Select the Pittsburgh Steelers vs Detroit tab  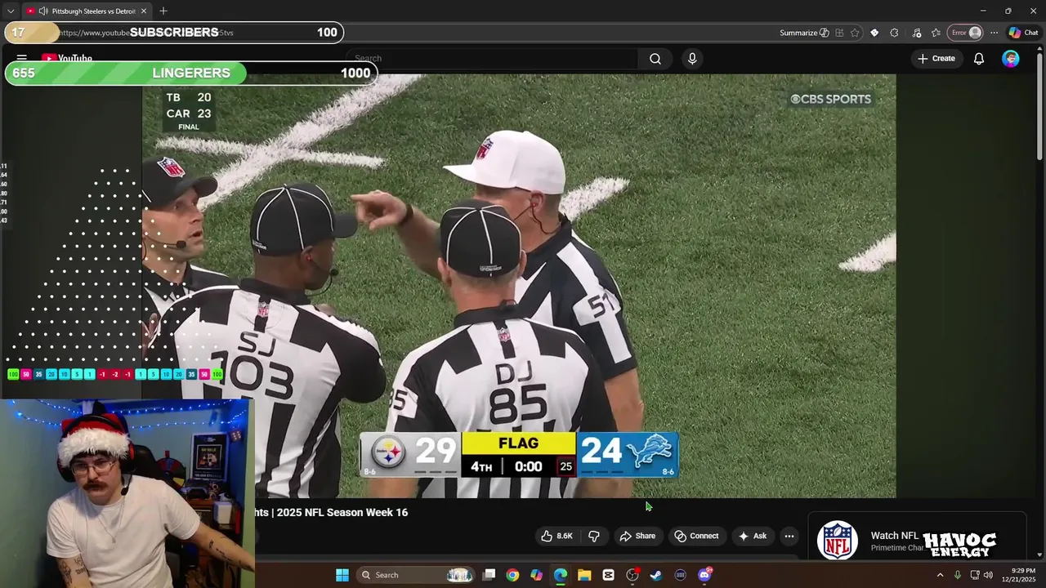click(x=86, y=11)
